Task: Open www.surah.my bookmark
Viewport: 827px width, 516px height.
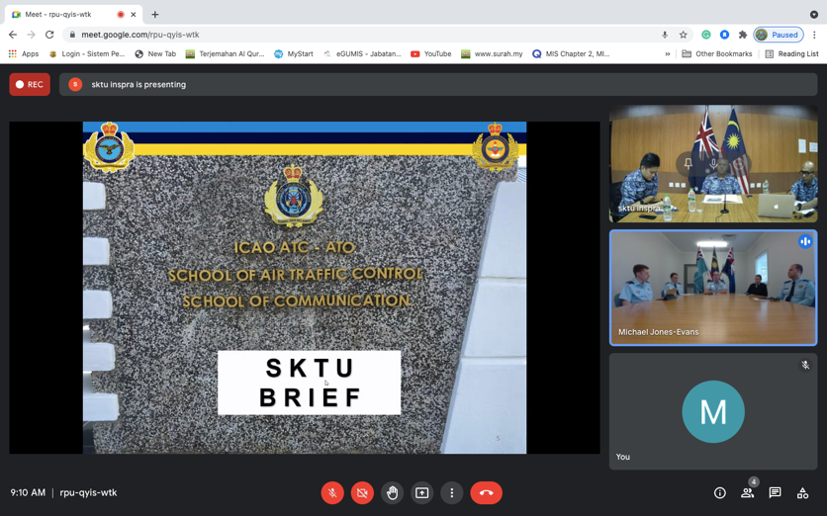Action: pos(492,53)
